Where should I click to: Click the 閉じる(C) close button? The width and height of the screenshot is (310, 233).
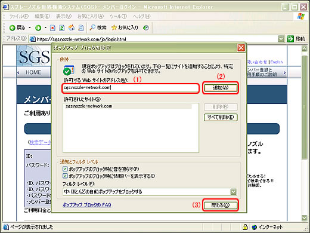(x=221, y=205)
